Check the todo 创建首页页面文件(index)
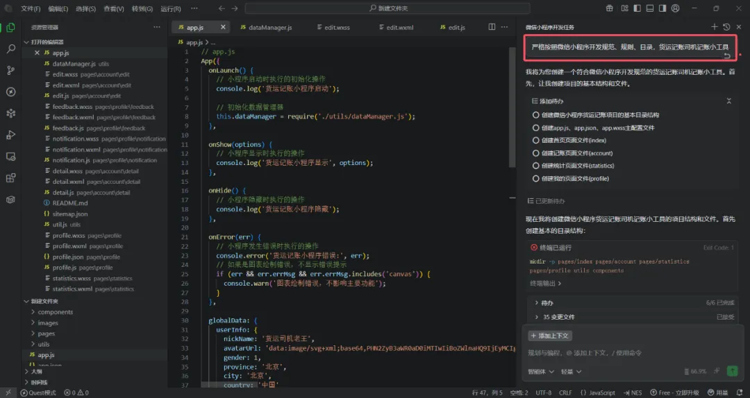 [x=535, y=140]
